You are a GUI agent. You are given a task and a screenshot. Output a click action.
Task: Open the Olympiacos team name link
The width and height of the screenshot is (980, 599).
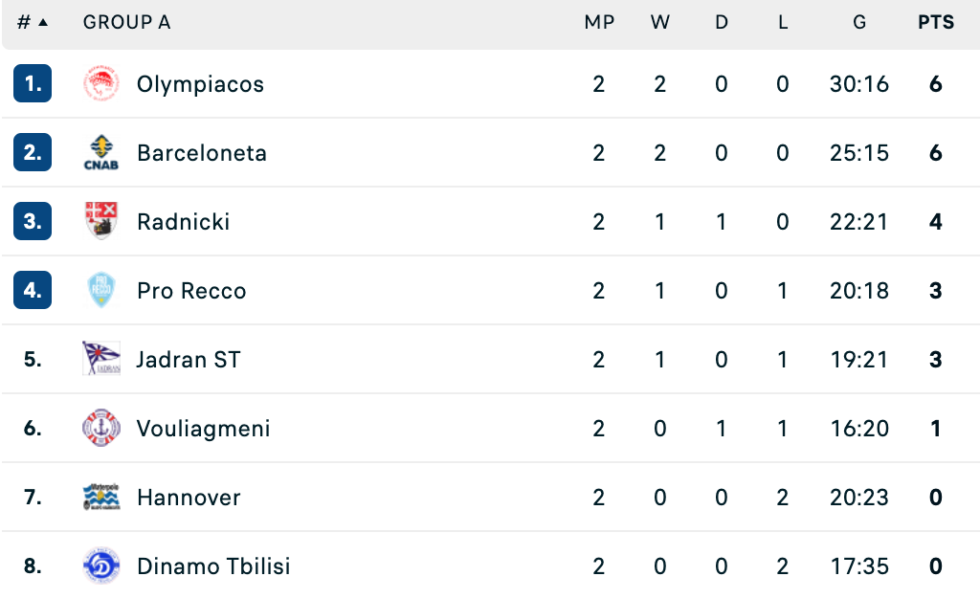click(200, 84)
